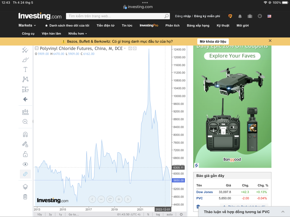Image resolution: width=290 pixels, height=217 pixels.
Task: Collapse the chart legend minus box
Action: click(x=37, y=48)
